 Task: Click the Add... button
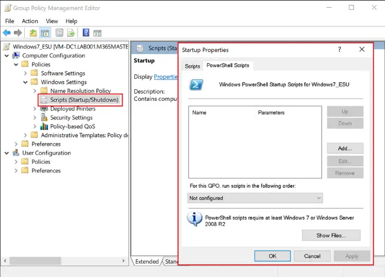click(345, 149)
